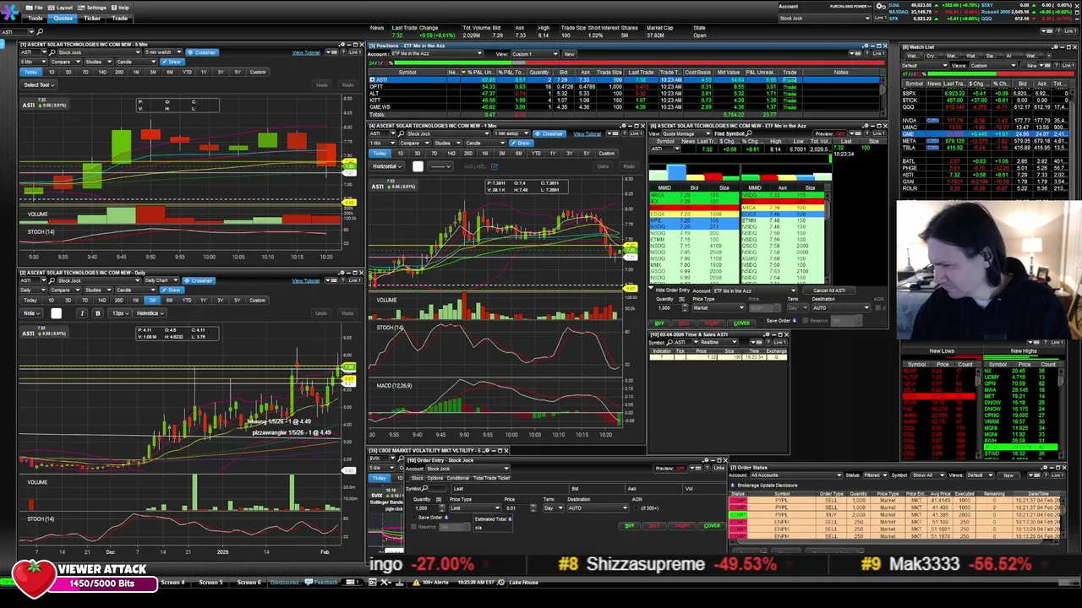Image resolution: width=1082 pixels, height=608 pixels.
Task: Click Quantity field in Order Entry Stock Jock window
Action: point(428,508)
